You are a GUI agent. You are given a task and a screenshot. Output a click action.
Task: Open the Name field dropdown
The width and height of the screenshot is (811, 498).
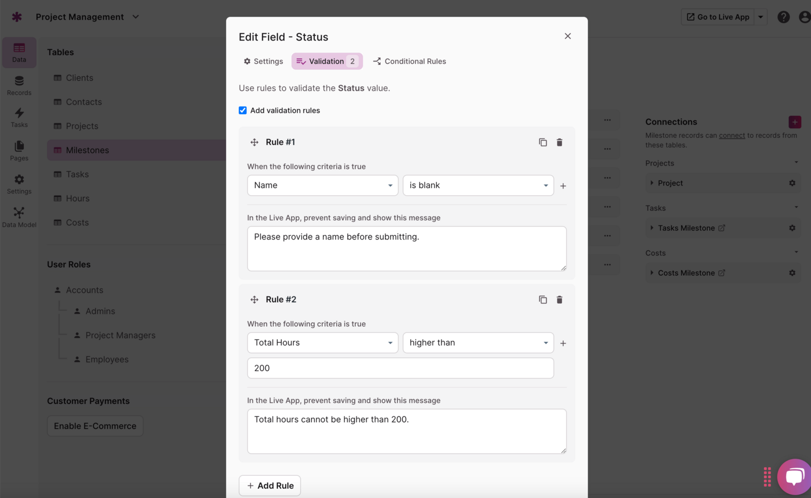click(x=322, y=185)
